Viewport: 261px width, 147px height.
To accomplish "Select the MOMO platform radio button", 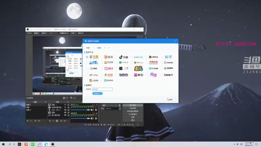I will (x=162, y=62).
